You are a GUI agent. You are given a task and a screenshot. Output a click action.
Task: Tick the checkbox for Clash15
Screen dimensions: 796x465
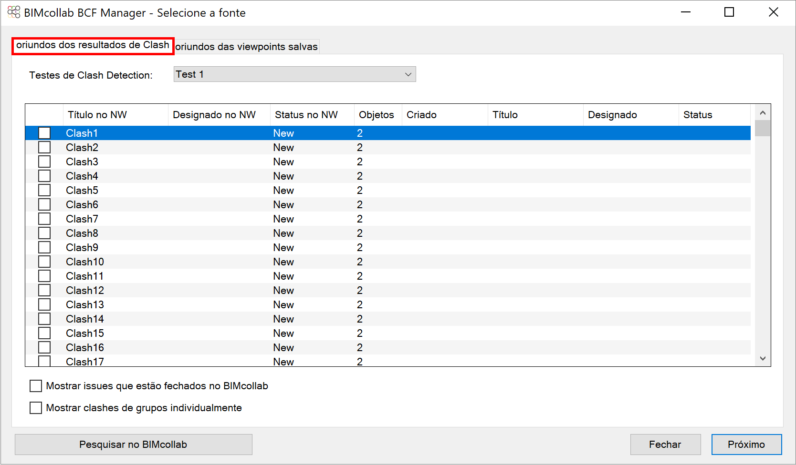tap(44, 333)
